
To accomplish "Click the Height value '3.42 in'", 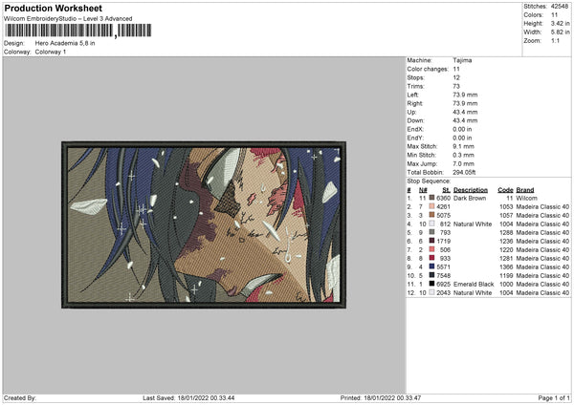I will click(560, 23).
